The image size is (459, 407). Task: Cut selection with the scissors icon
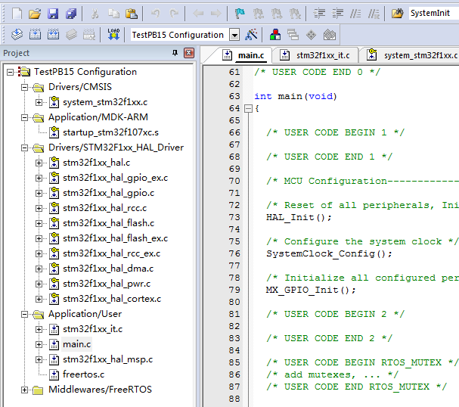point(95,14)
